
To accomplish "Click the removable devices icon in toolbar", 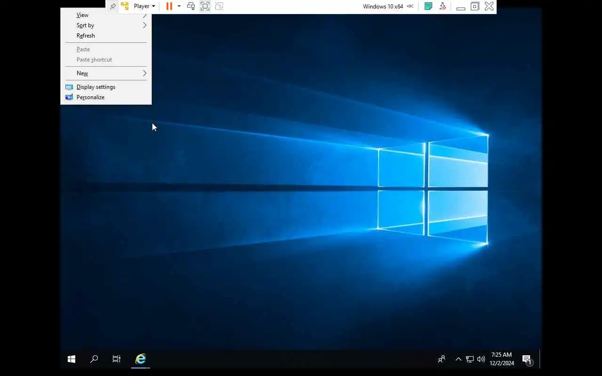I will click(443, 6).
